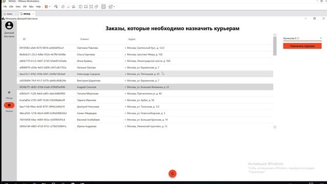The width and height of the screenshot is (327, 184).
Task: Open the Help menu
Action: 38,7
